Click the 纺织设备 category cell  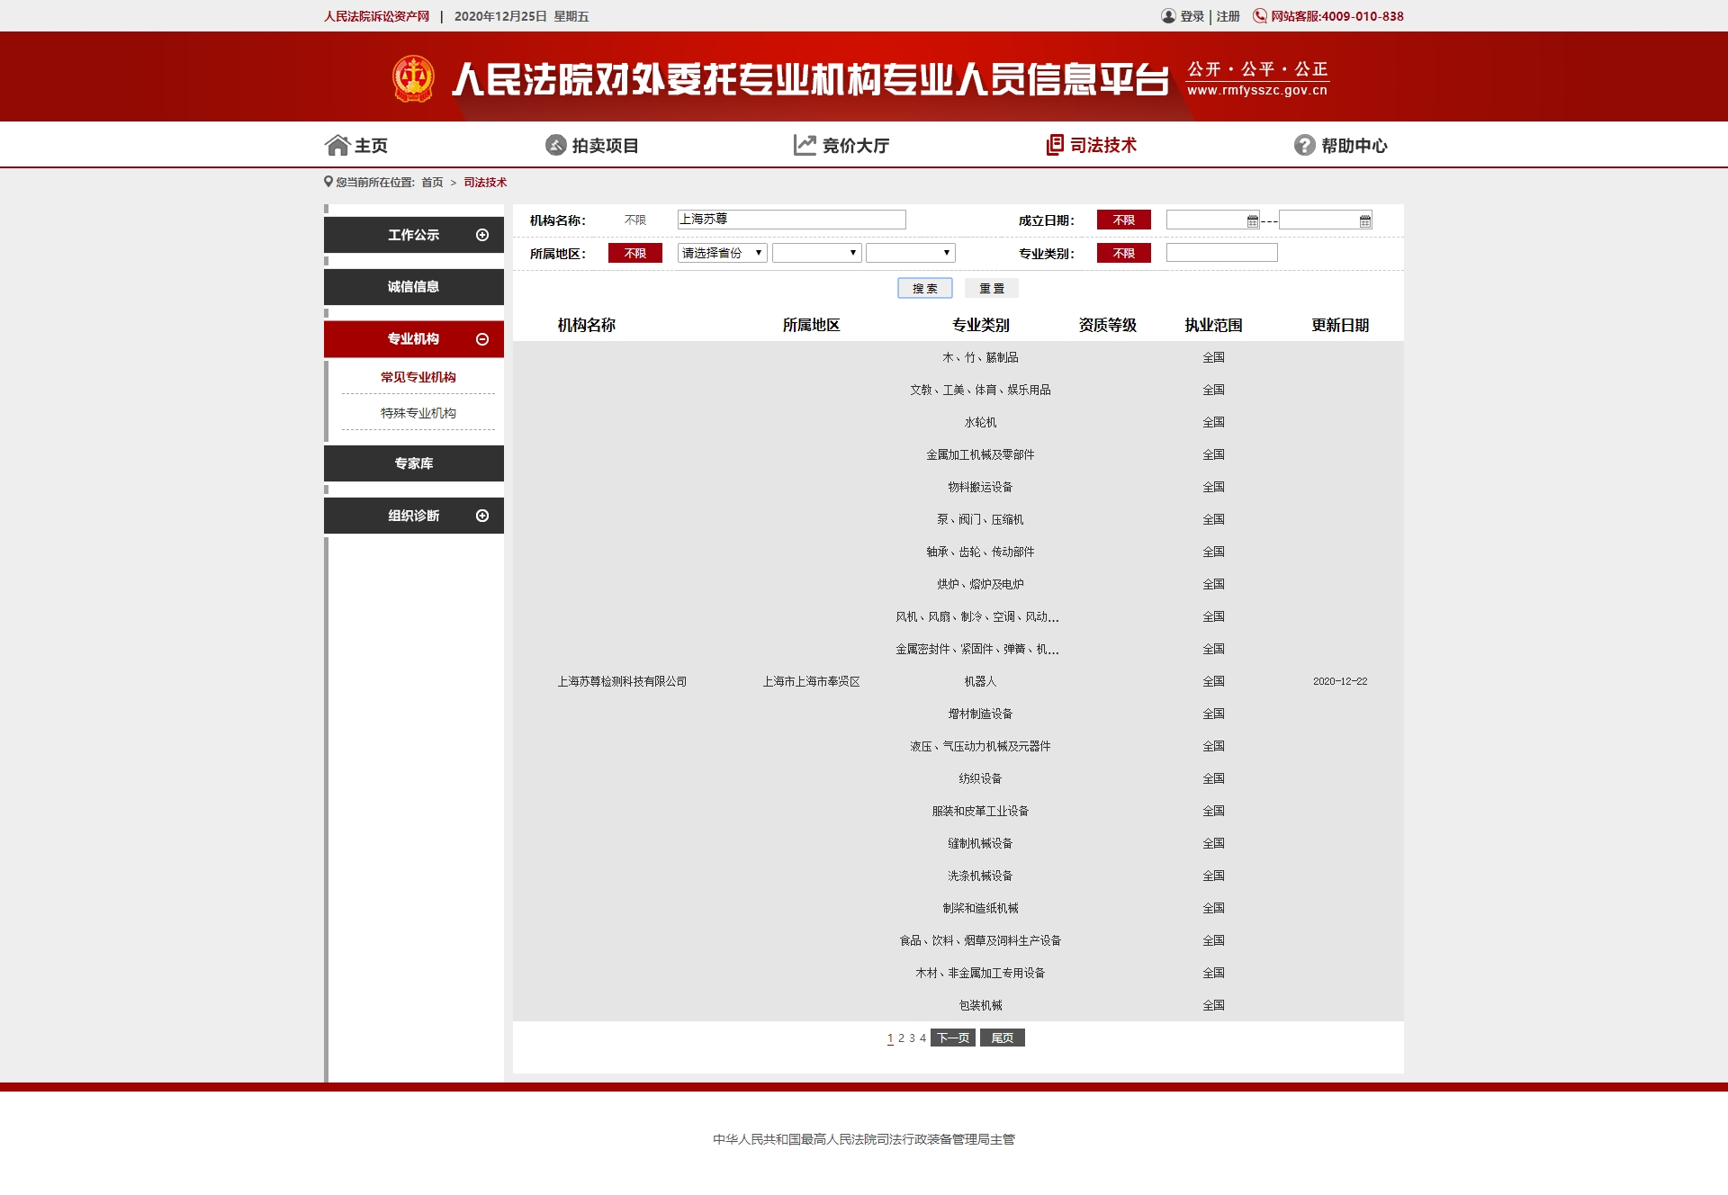pyautogui.click(x=980, y=778)
